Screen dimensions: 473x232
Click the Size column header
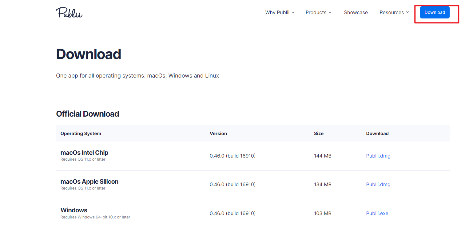point(319,134)
